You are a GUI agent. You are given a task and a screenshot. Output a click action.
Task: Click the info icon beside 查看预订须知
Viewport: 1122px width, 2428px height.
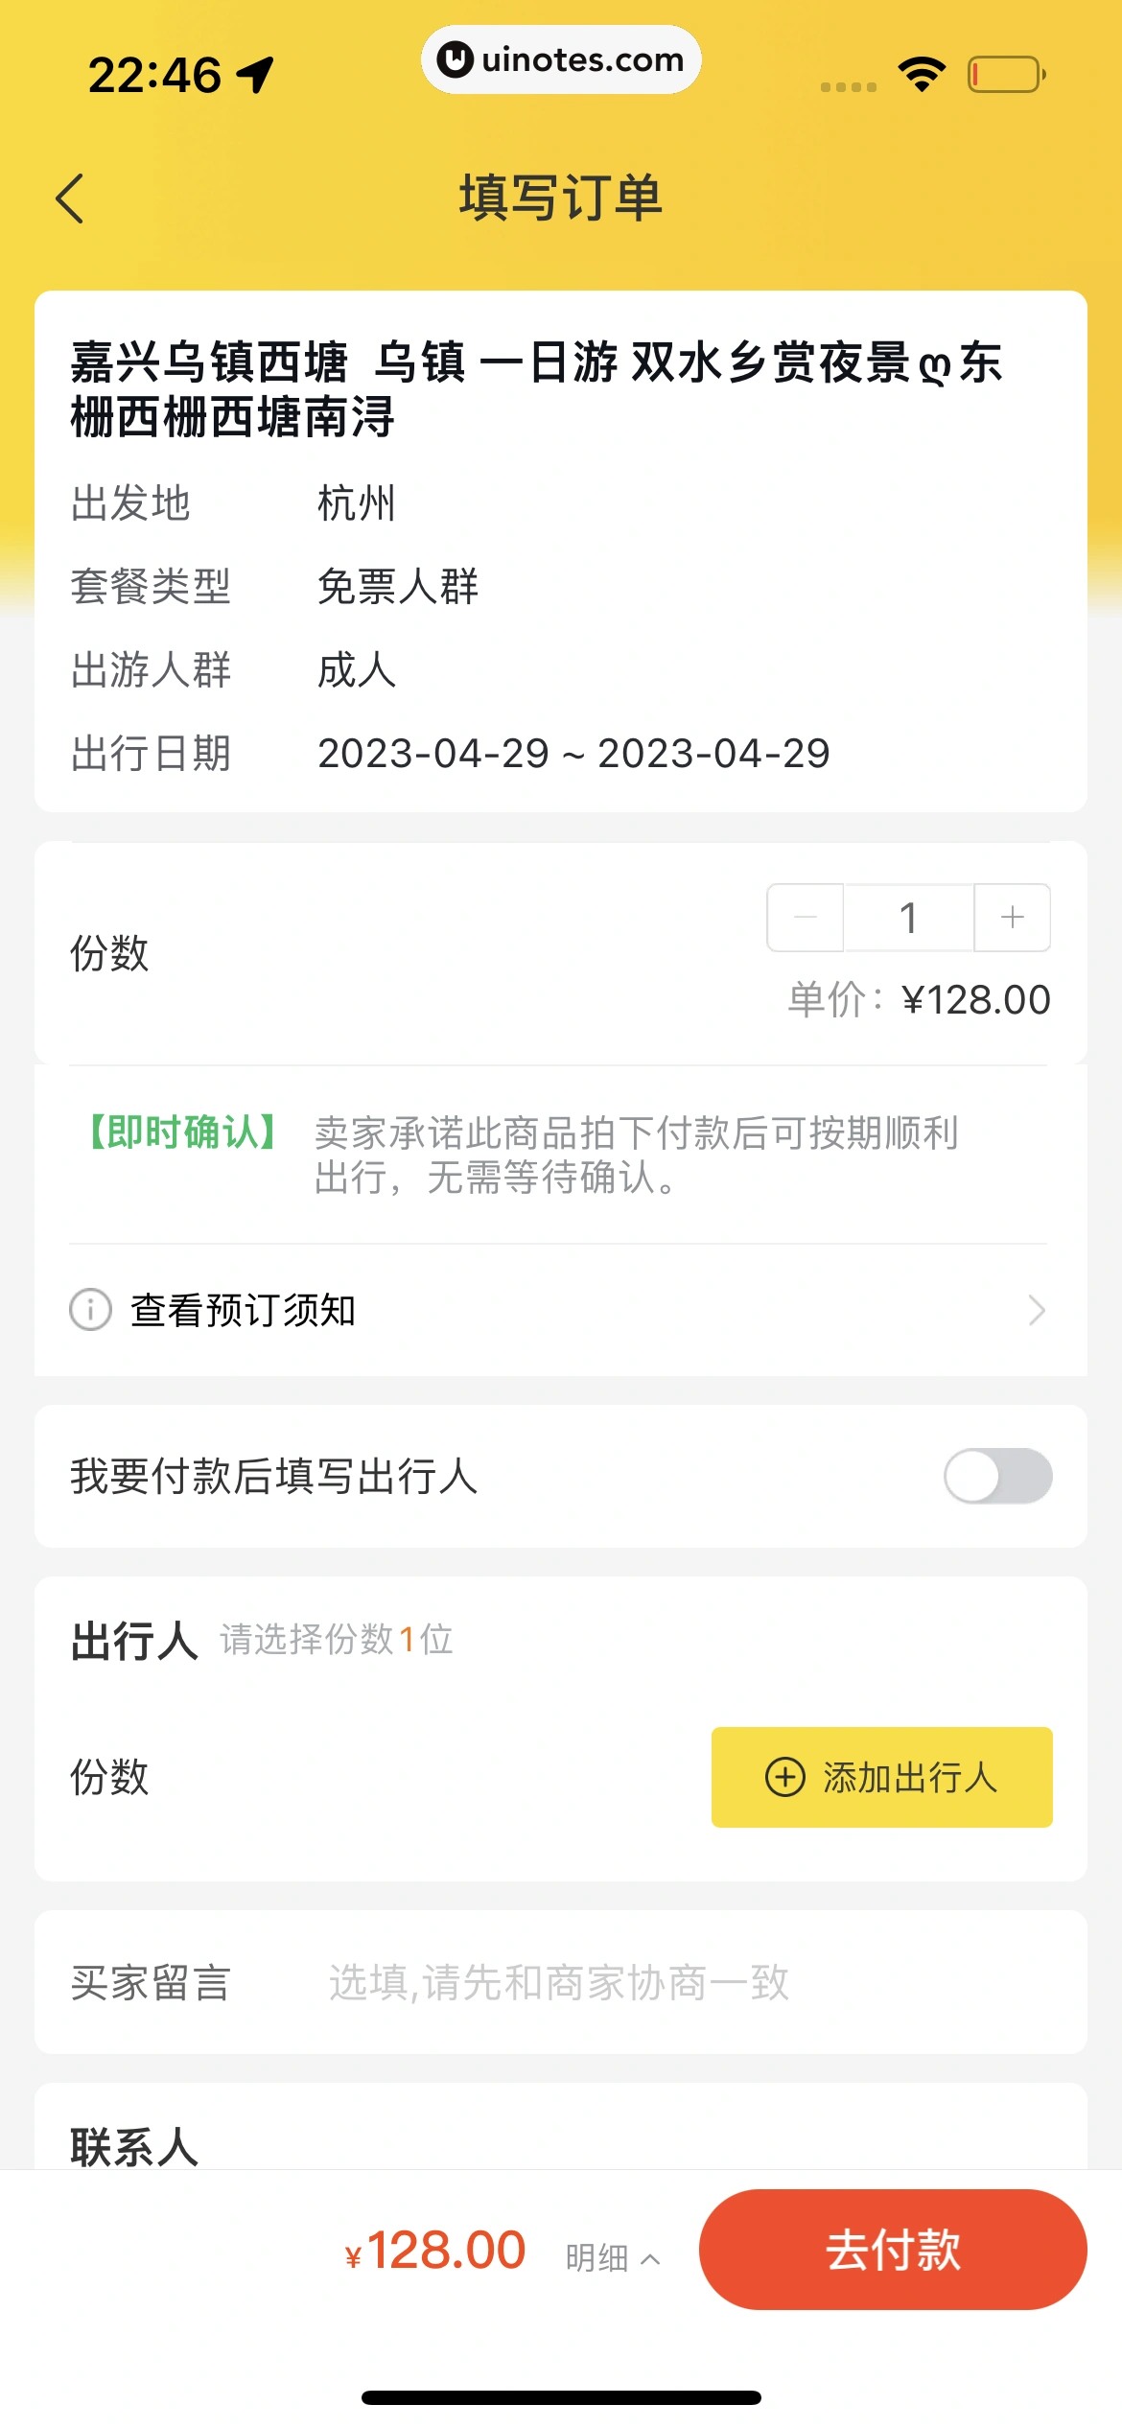coord(91,1310)
